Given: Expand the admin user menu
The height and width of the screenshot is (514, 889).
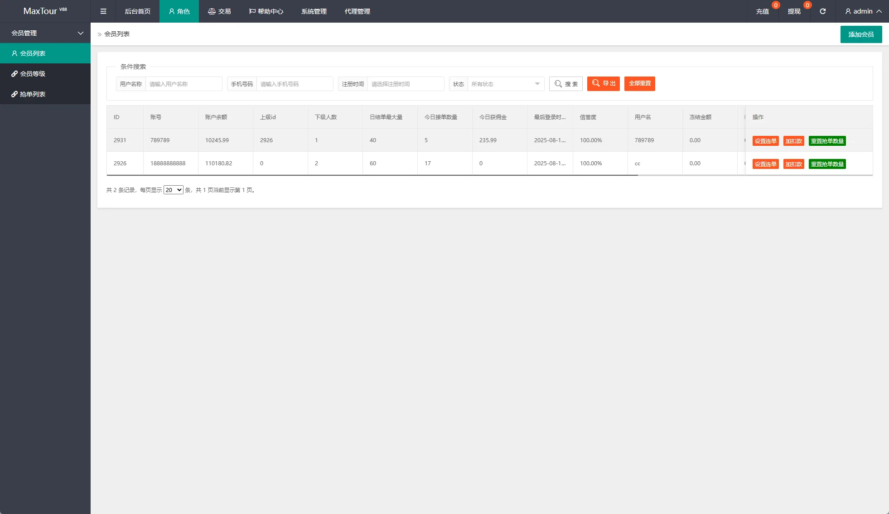Looking at the screenshot, I should click(863, 11).
